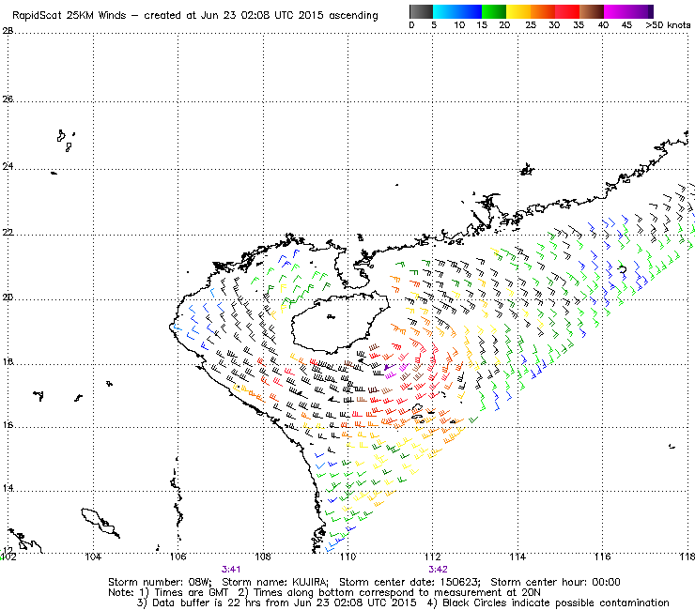Click the 'Black Circles indicate possible contamination' note
The image size is (695, 610).
pos(556,602)
